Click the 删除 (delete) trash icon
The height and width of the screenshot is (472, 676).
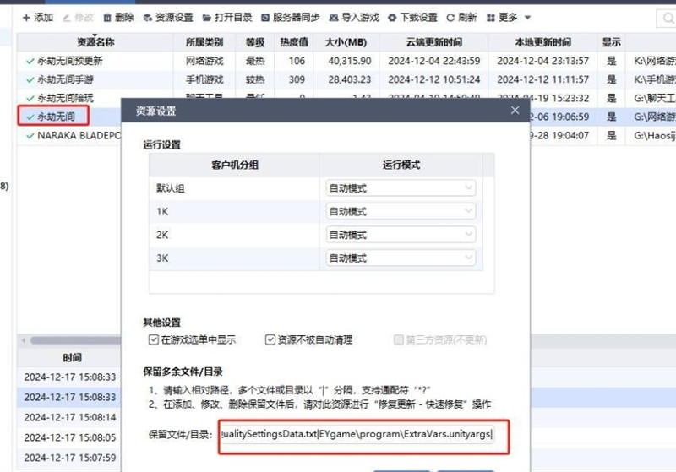click(x=118, y=18)
